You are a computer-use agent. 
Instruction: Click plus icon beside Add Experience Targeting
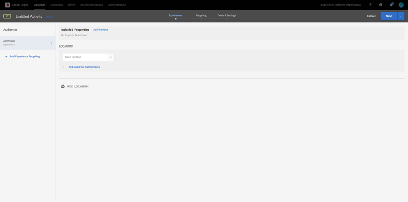(x=6, y=56)
